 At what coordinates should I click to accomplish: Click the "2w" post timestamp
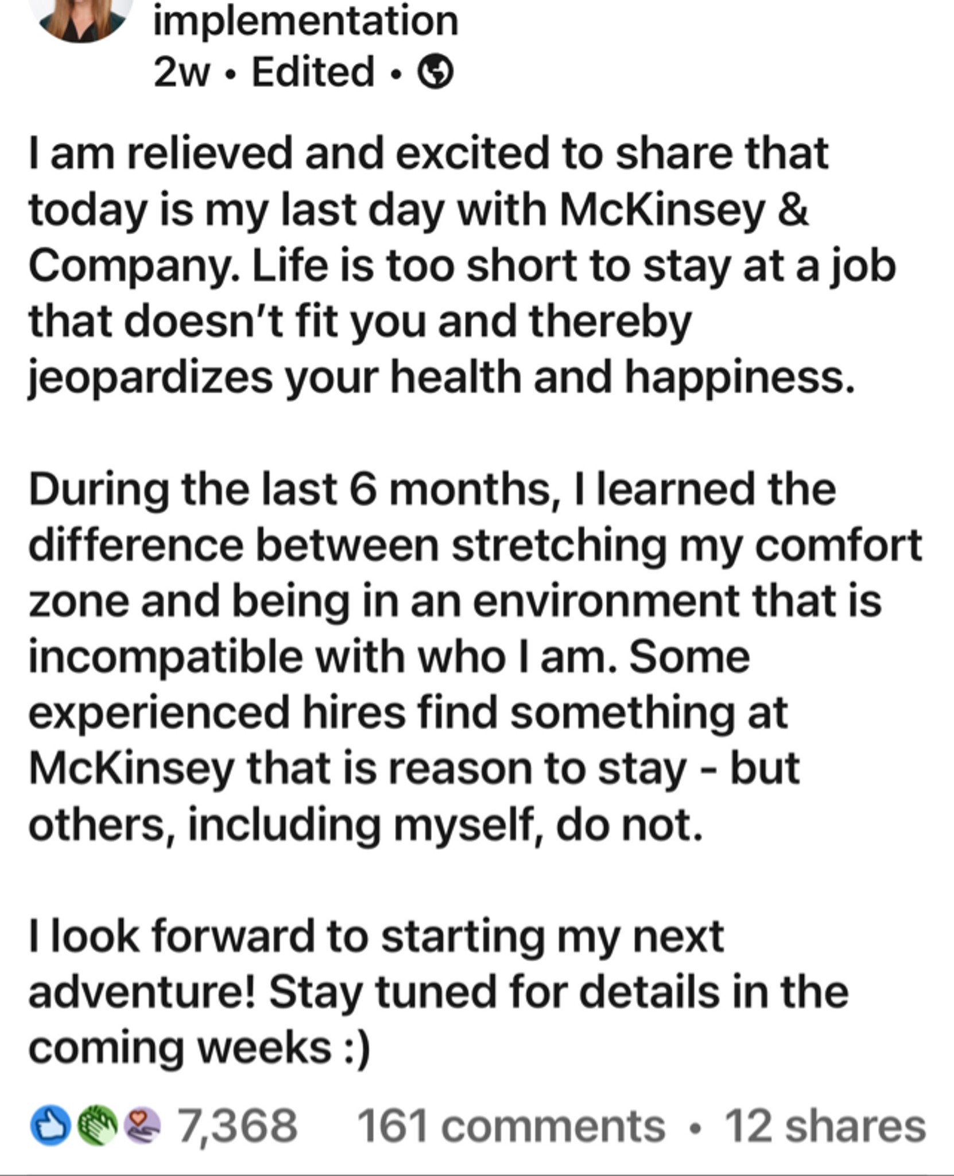pyautogui.click(x=181, y=73)
